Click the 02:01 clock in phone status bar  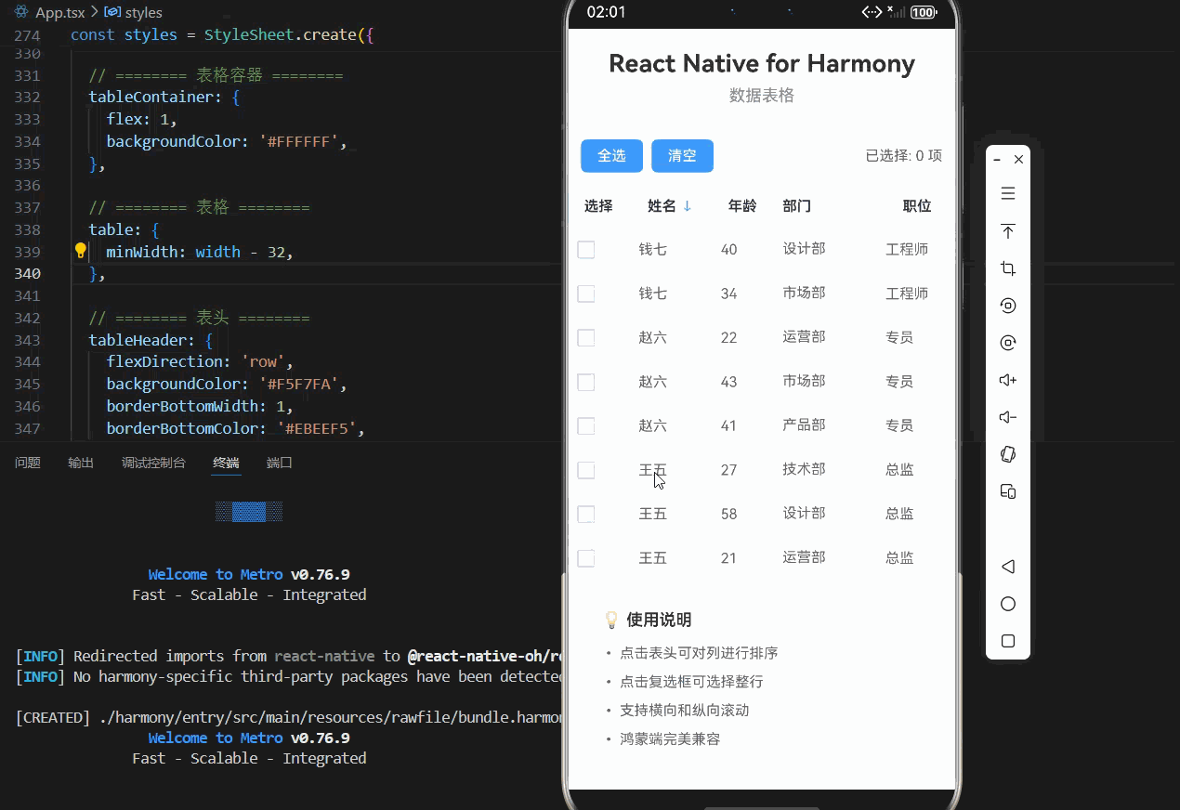607,12
